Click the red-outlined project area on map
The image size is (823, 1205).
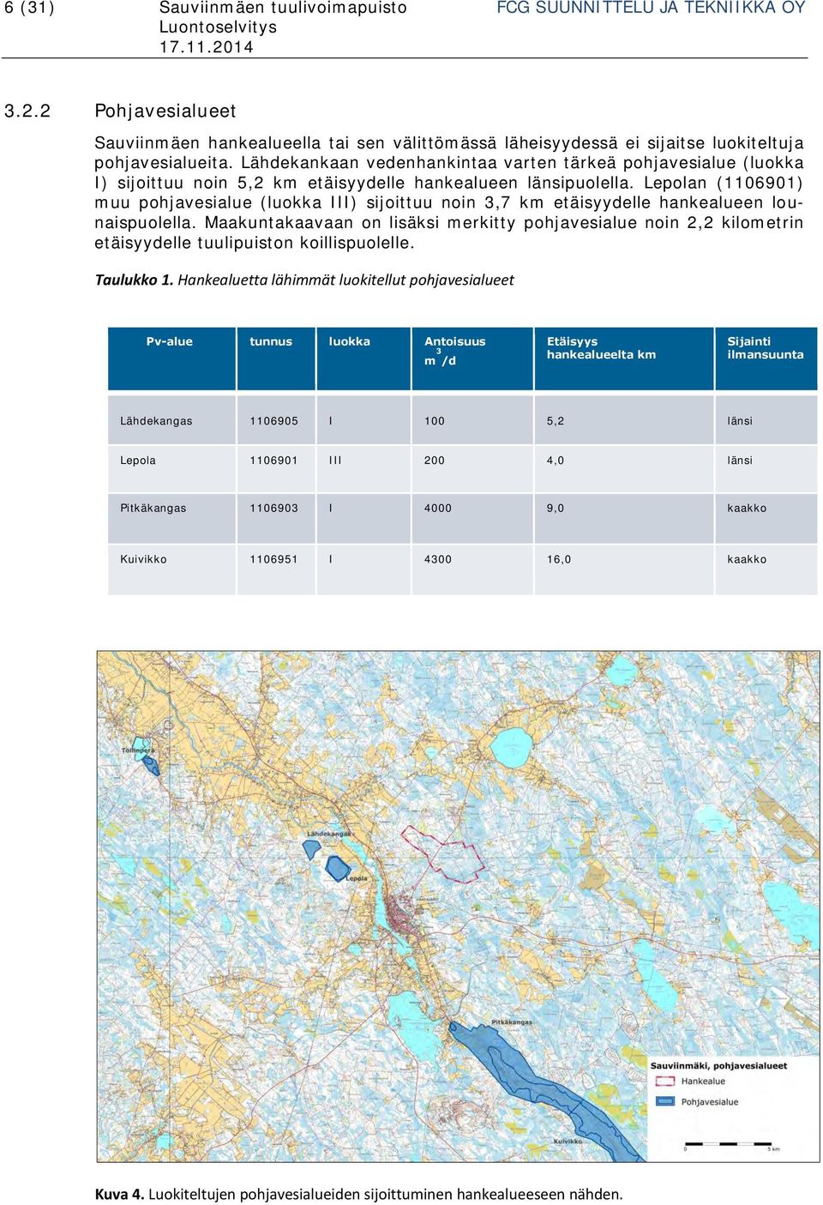pos(442,854)
